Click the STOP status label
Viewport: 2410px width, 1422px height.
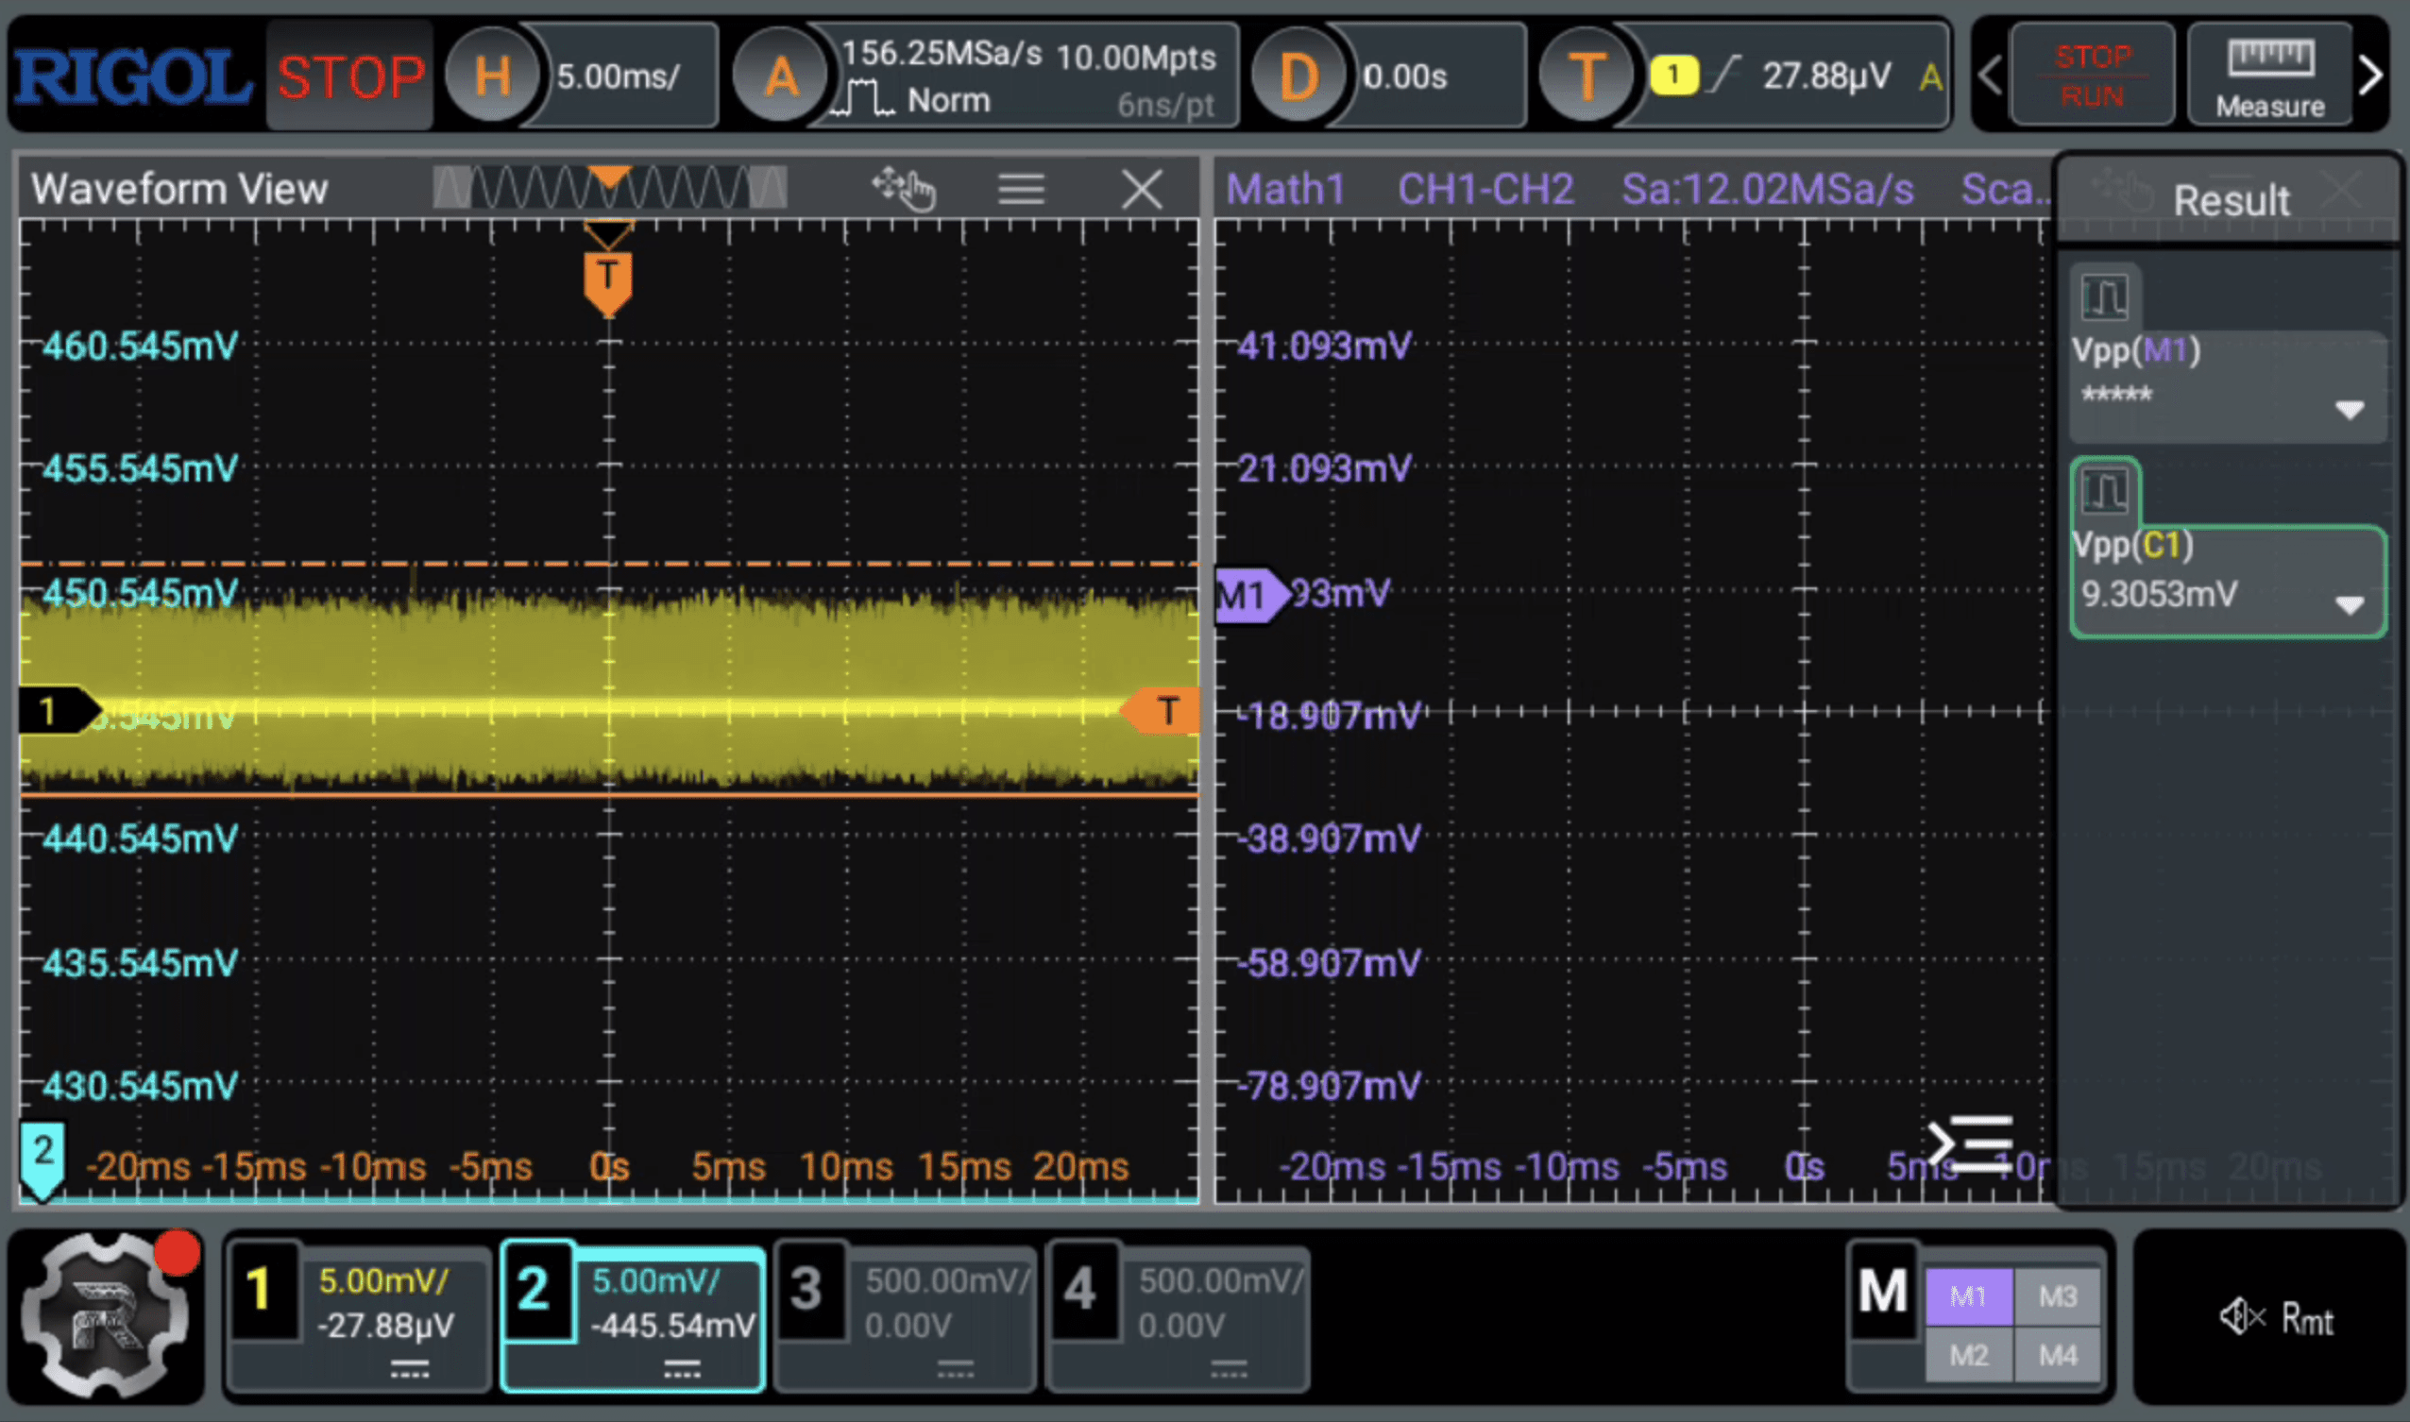click(x=350, y=76)
